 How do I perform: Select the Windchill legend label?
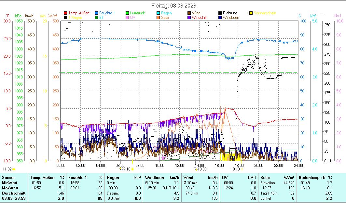click(199, 18)
